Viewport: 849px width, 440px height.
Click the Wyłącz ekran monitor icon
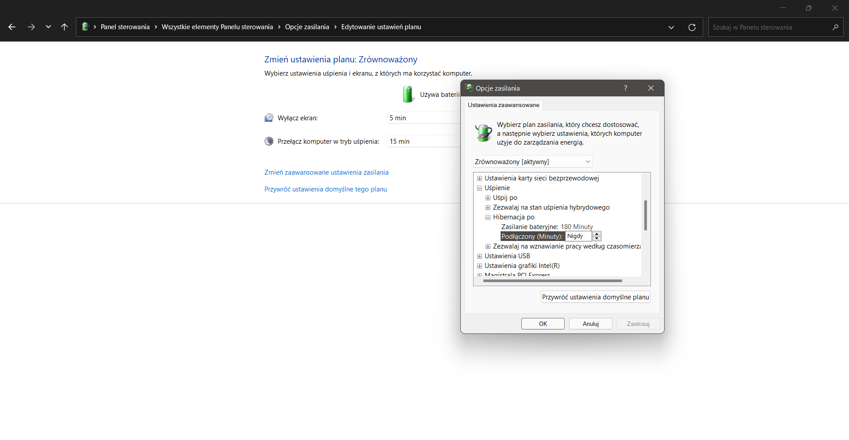[269, 118]
